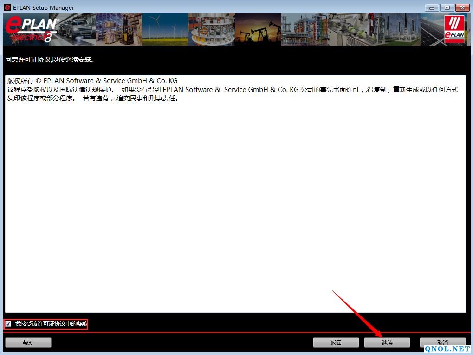
Task: Select the wind turbines banner image
Action: pos(165,29)
